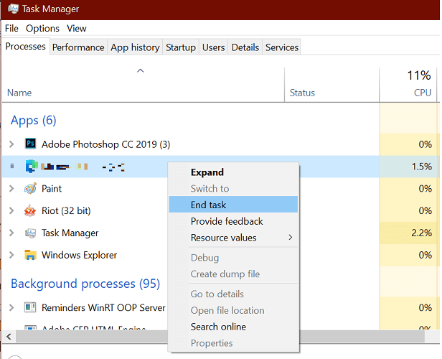
Task: Select the Processes tab
Action: 25,46
